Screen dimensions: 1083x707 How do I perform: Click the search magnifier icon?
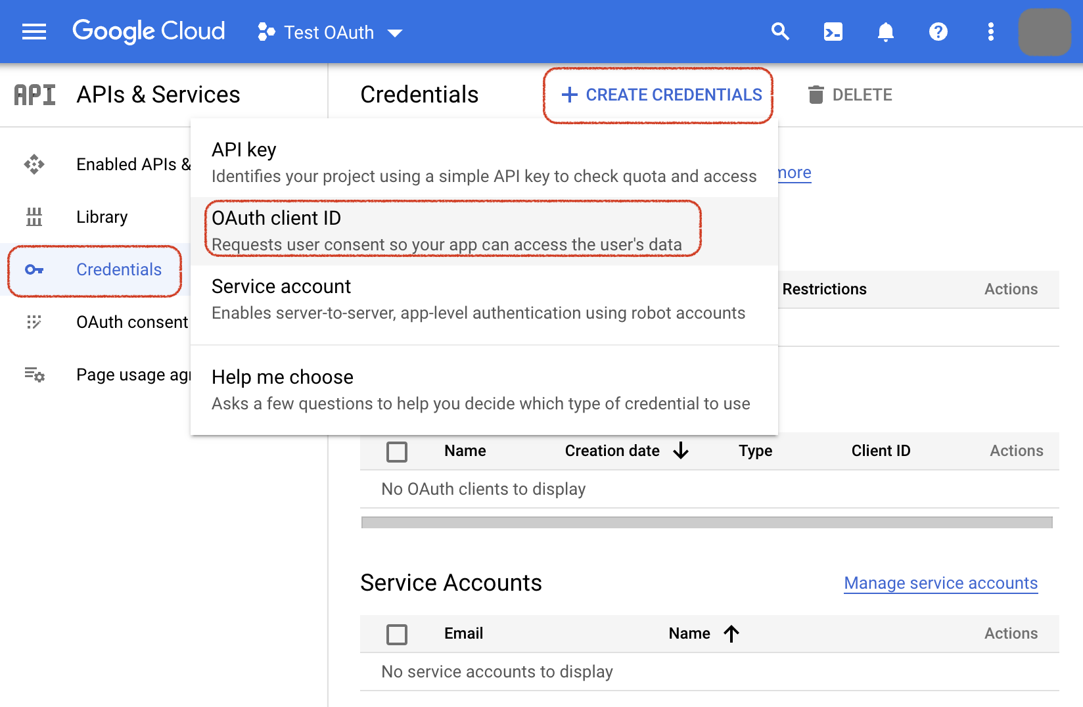(x=780, y=31)
